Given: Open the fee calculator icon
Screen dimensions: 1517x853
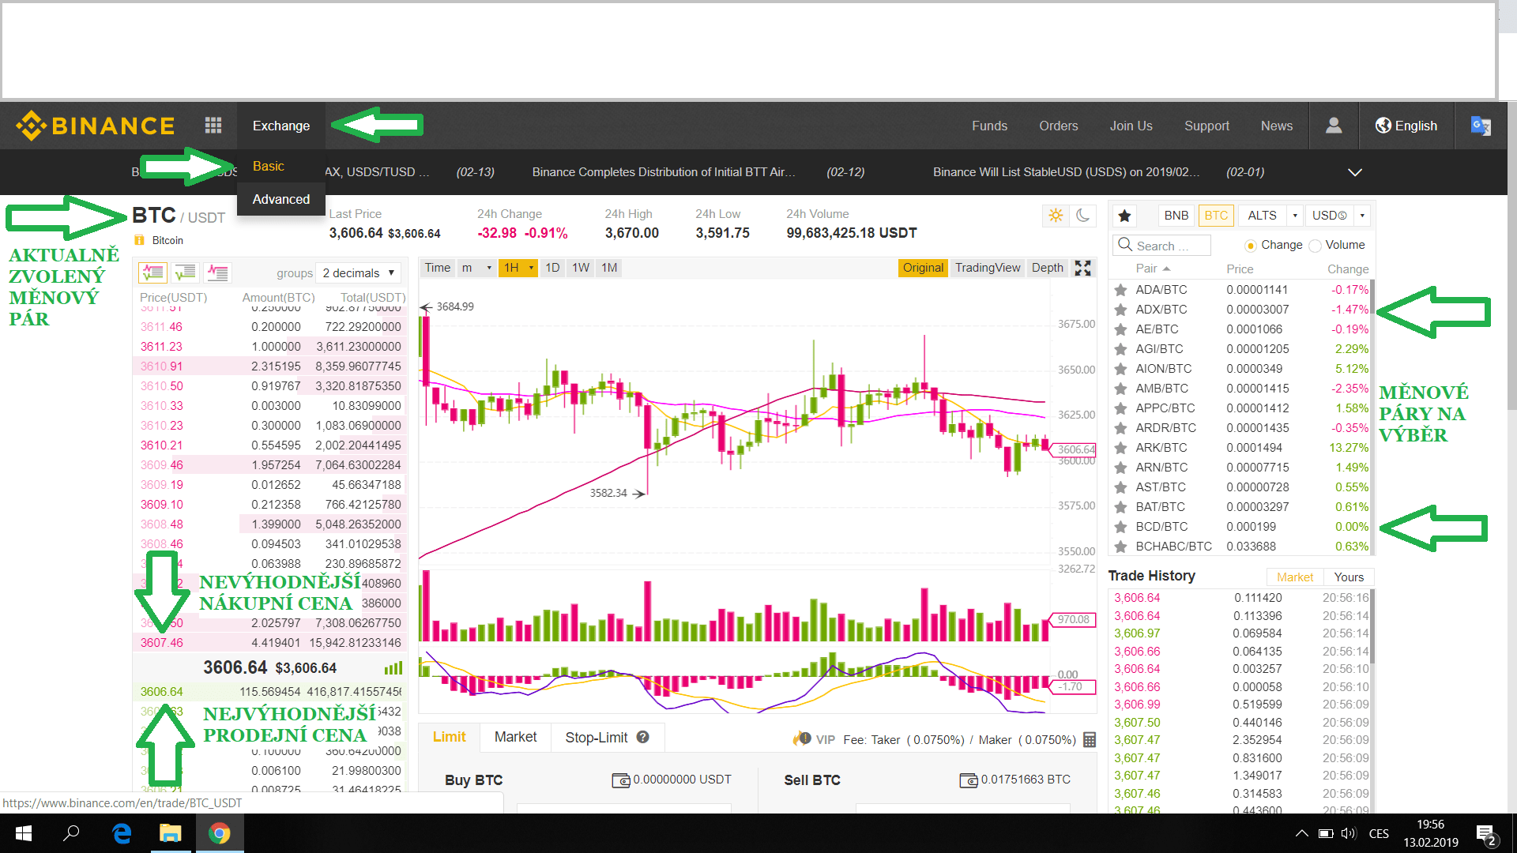Looking at the screenshot, I should point(1090,740).
